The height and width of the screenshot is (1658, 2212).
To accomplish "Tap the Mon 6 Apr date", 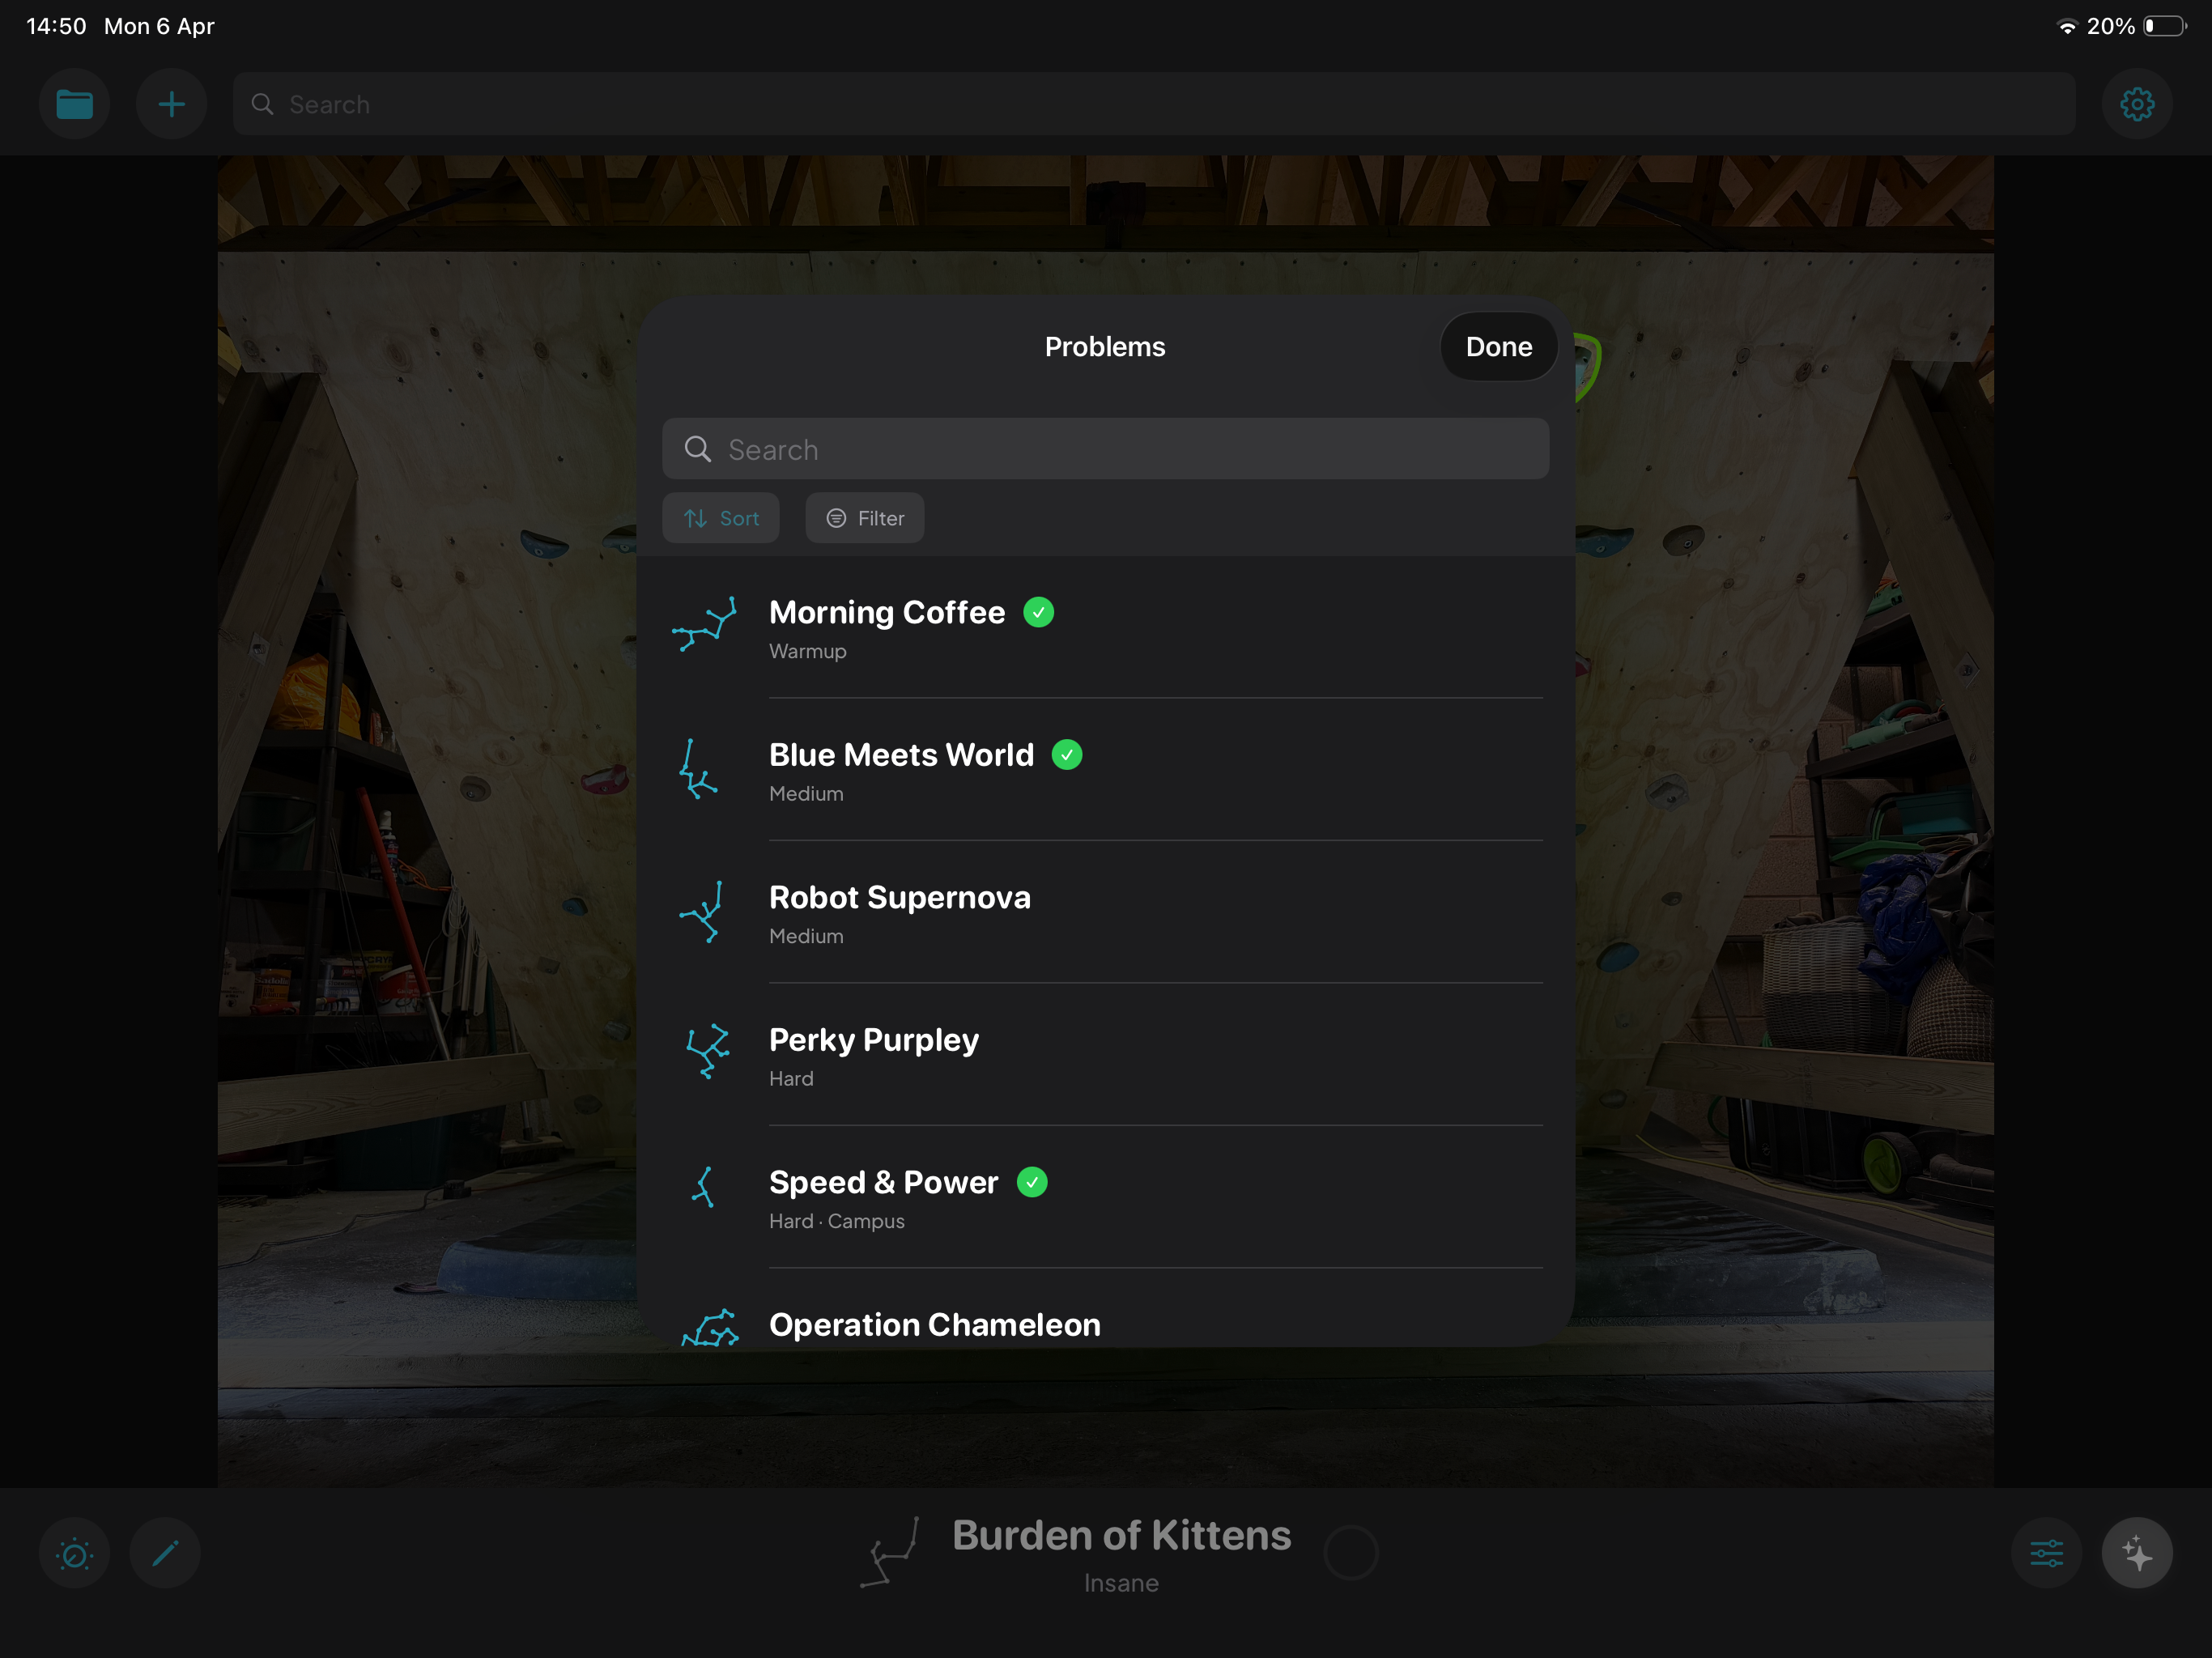I will pyautogui.click(x=159, y=26).
